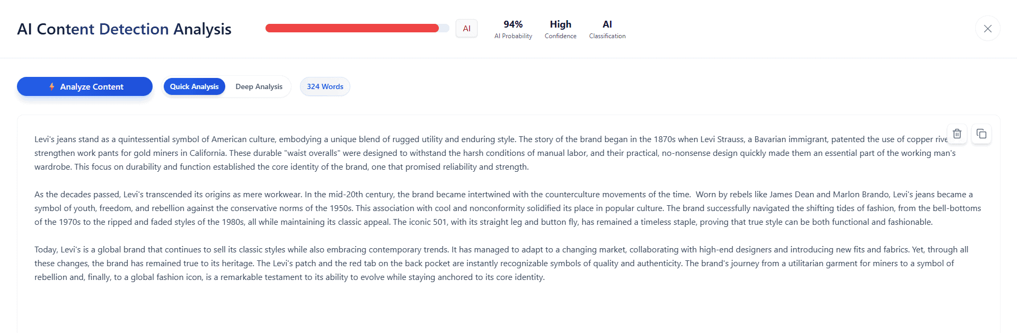Click the lightning bolt icon in Analyze button
This screenshot has height=333, width=1017.
(x=52, y=86)
